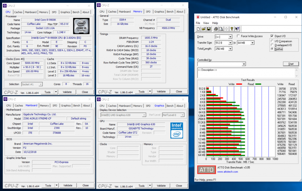Open the Perf Level dropdown
This screenshot has height=191, width=302.
(x=182, y=115)
